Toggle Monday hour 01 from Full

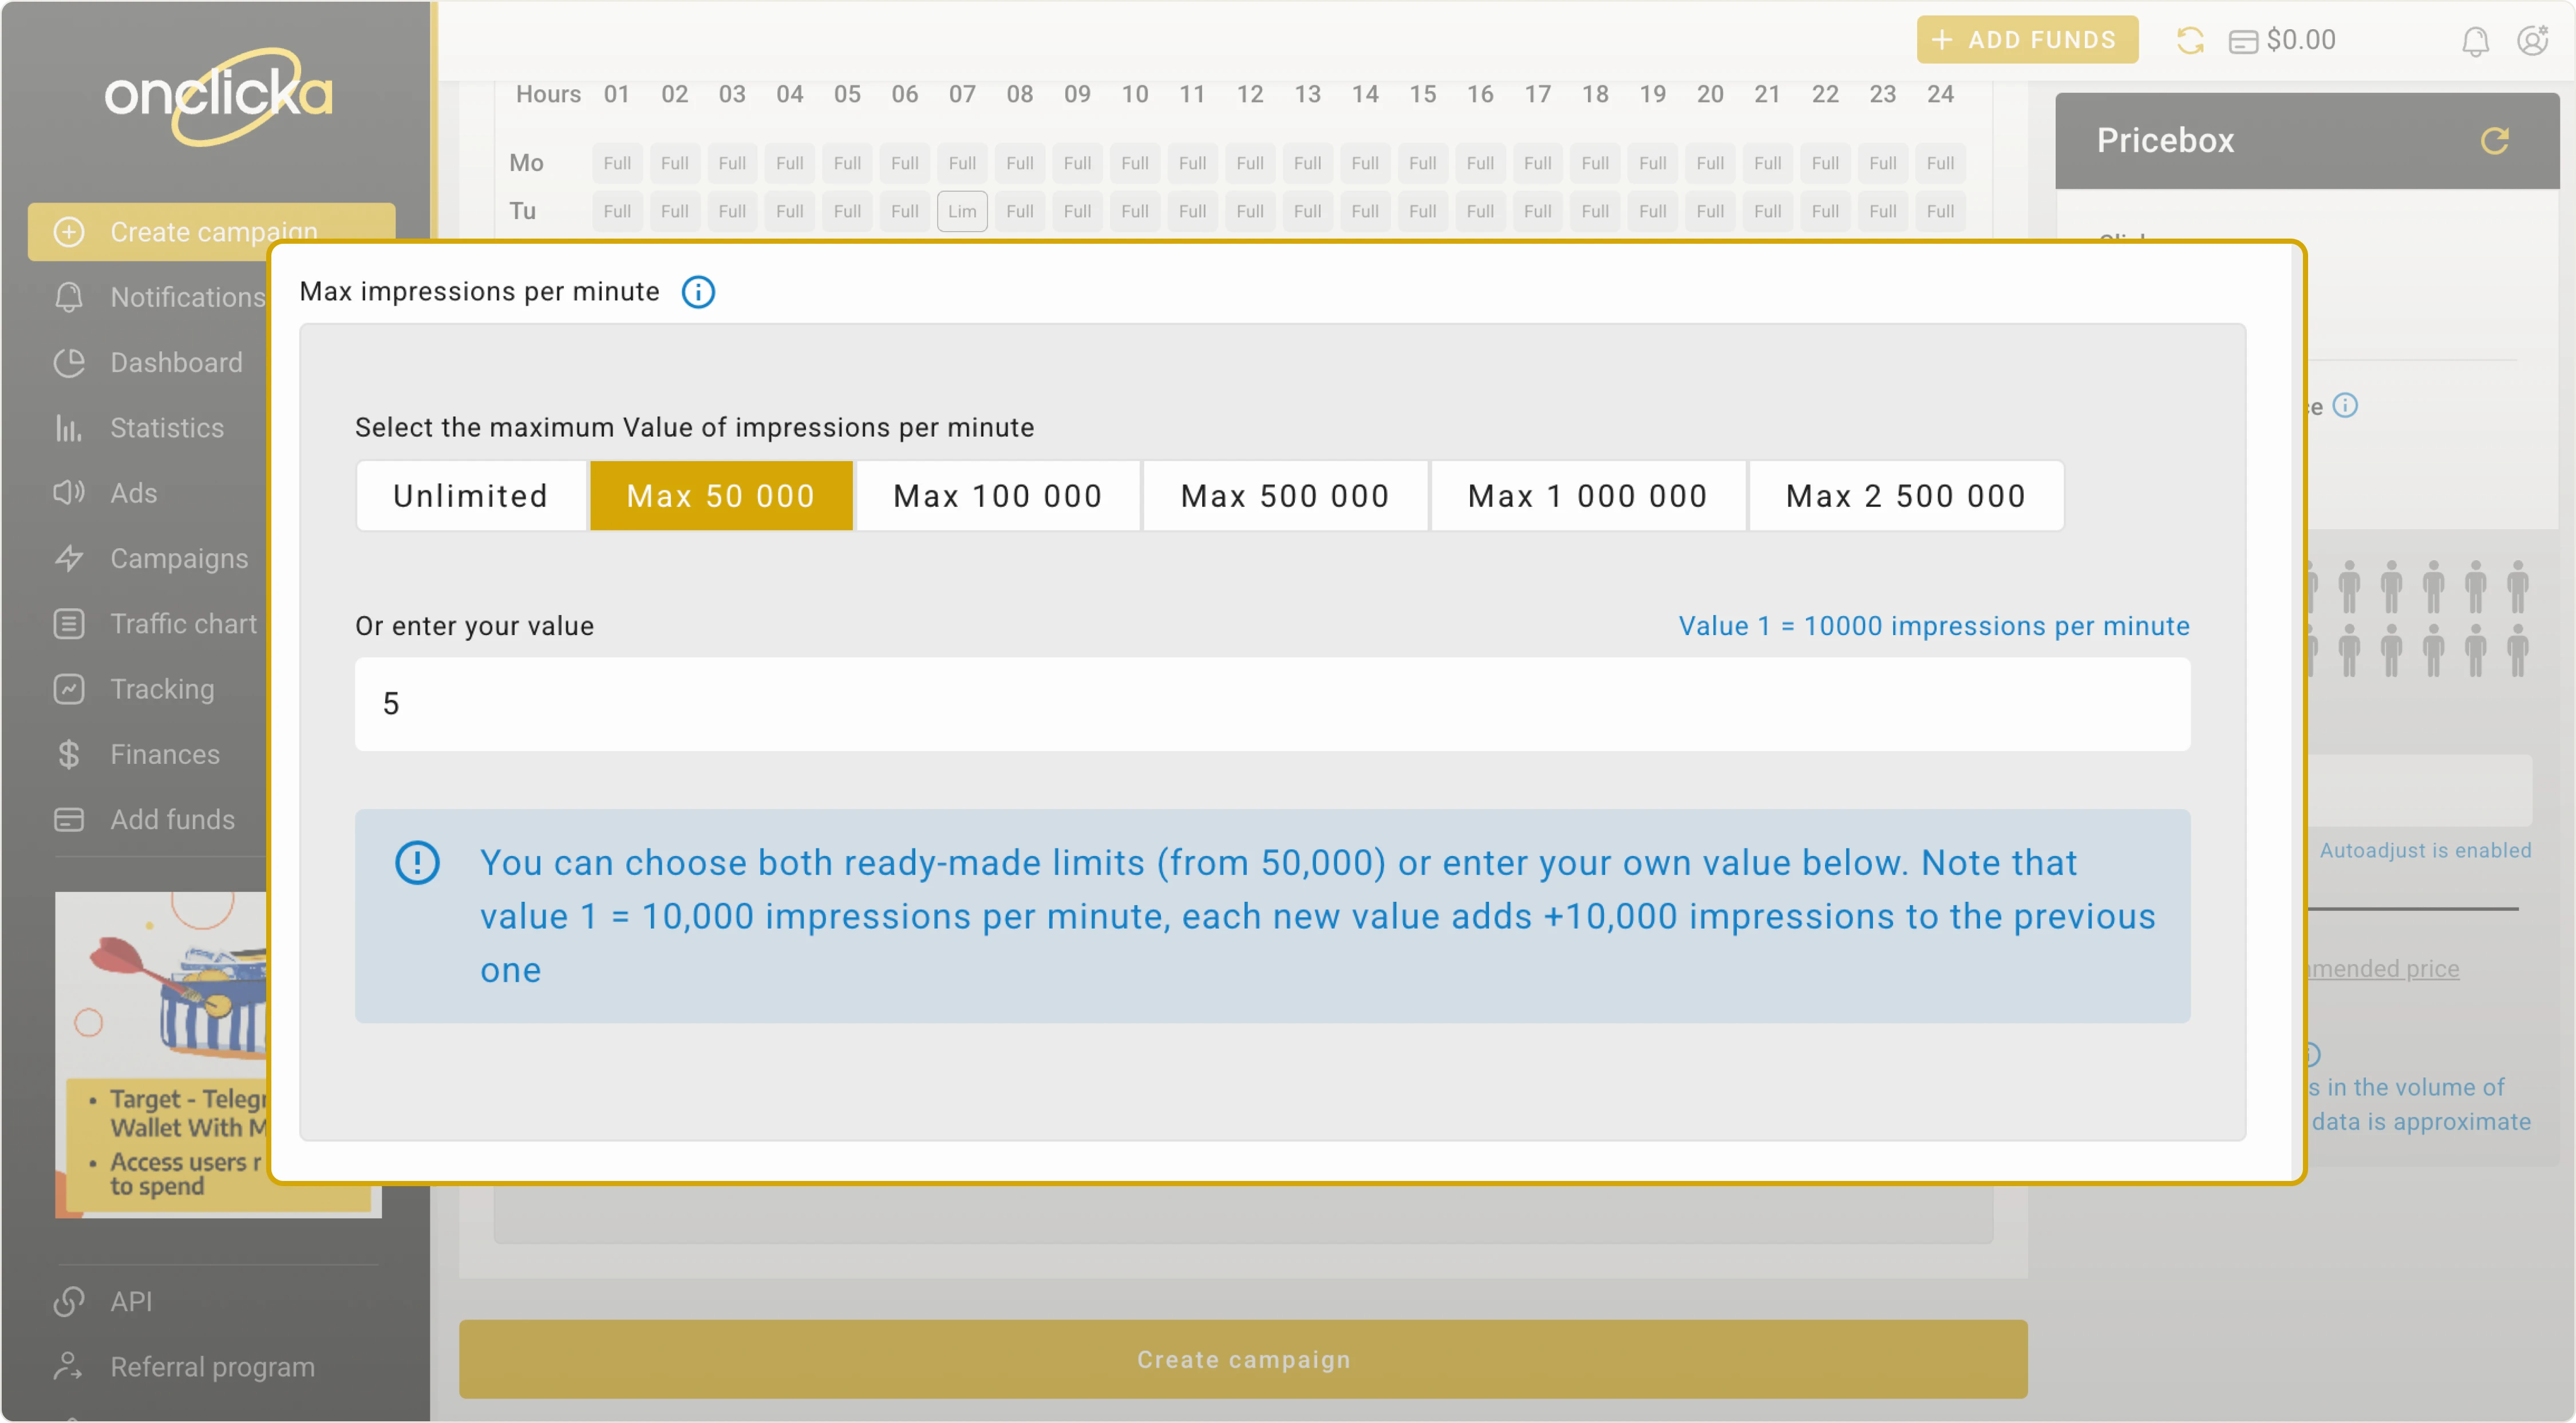(x=617, y=162)
